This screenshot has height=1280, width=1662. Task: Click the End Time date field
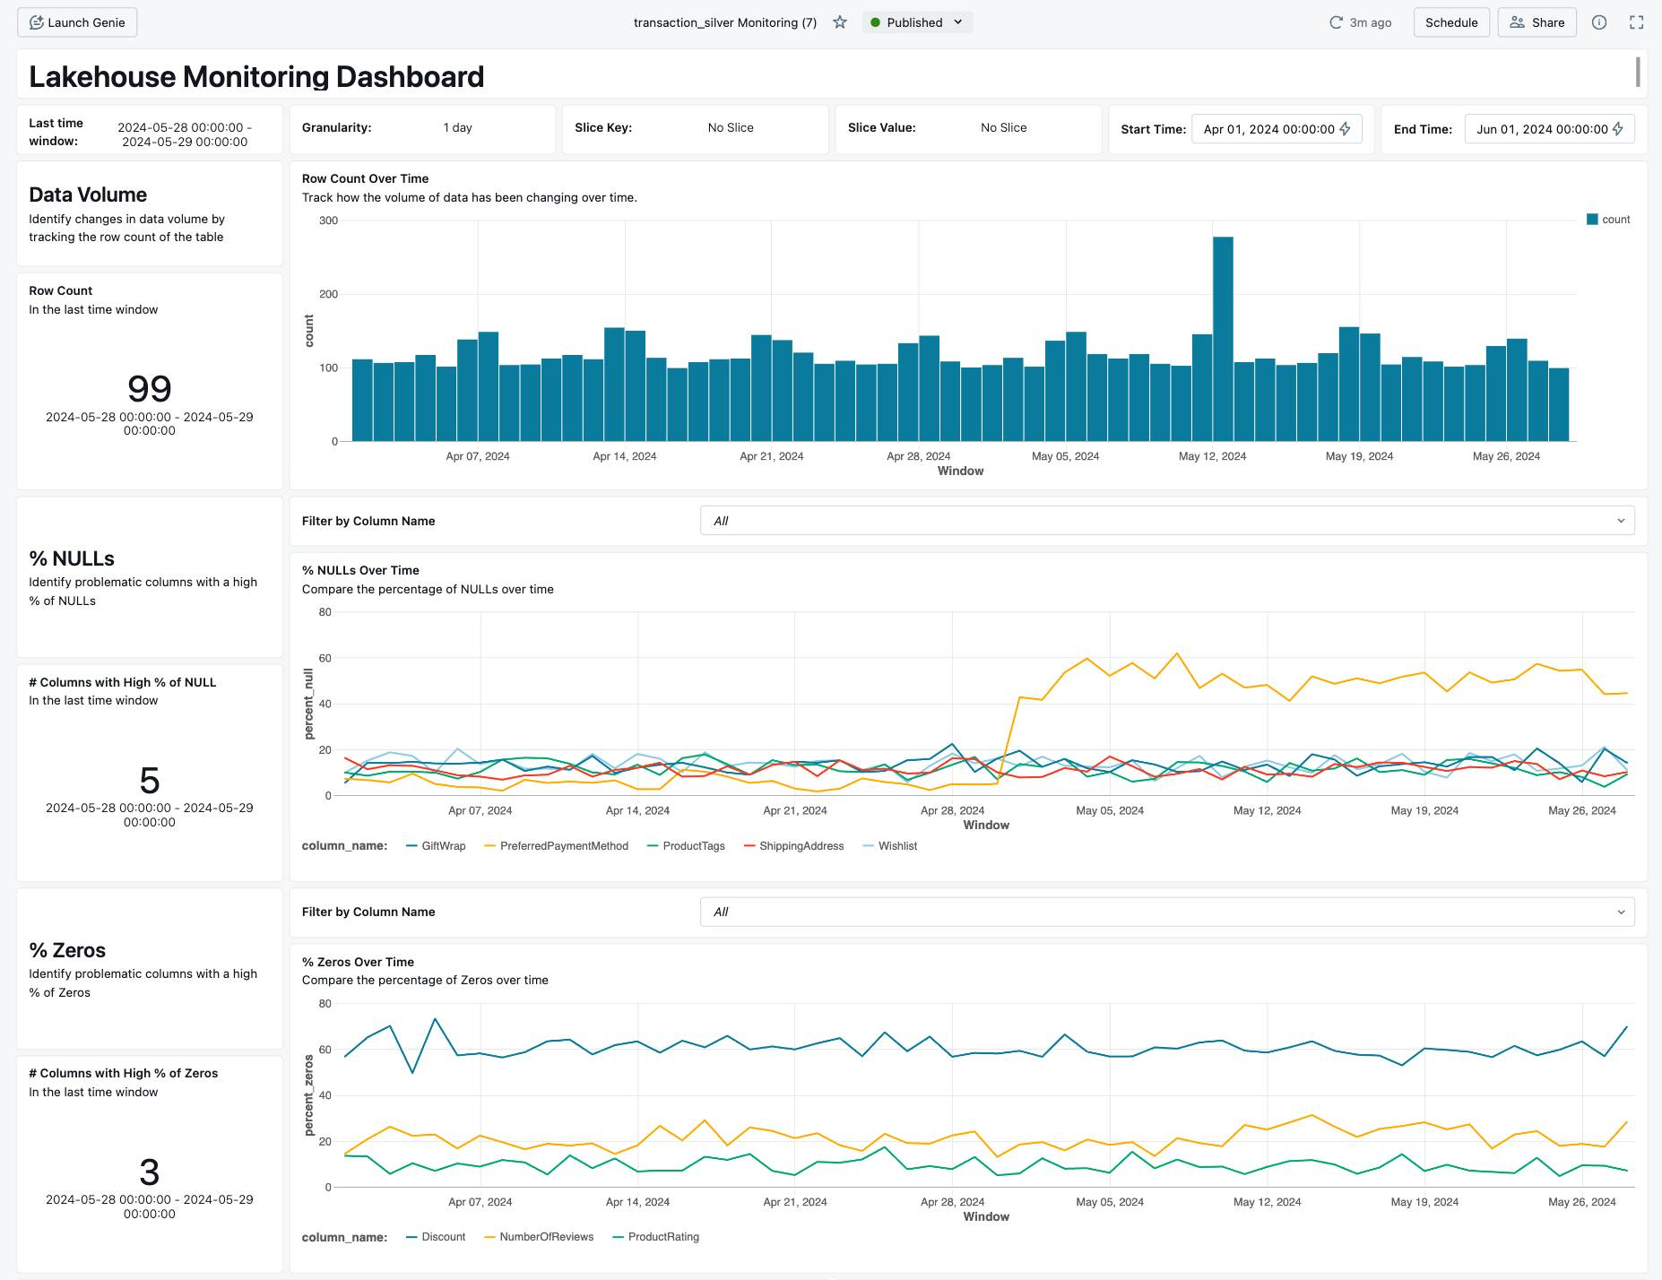click(x=1549, y=129)
